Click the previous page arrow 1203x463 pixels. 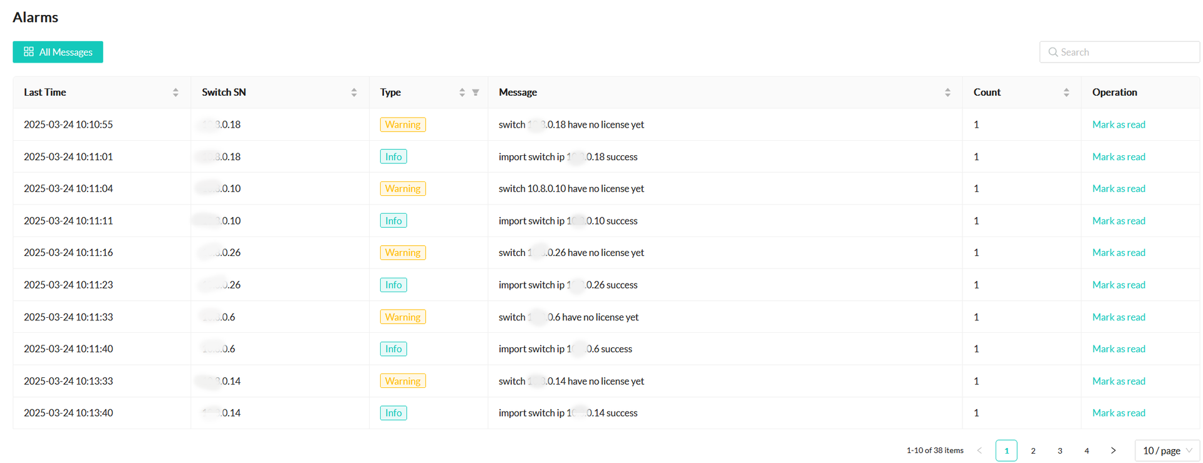pyautogui.click(x=979, y=450)
